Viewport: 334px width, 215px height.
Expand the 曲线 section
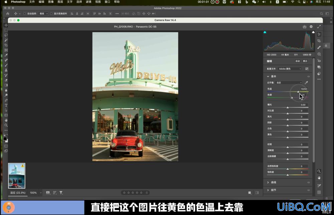pos(268,182)
